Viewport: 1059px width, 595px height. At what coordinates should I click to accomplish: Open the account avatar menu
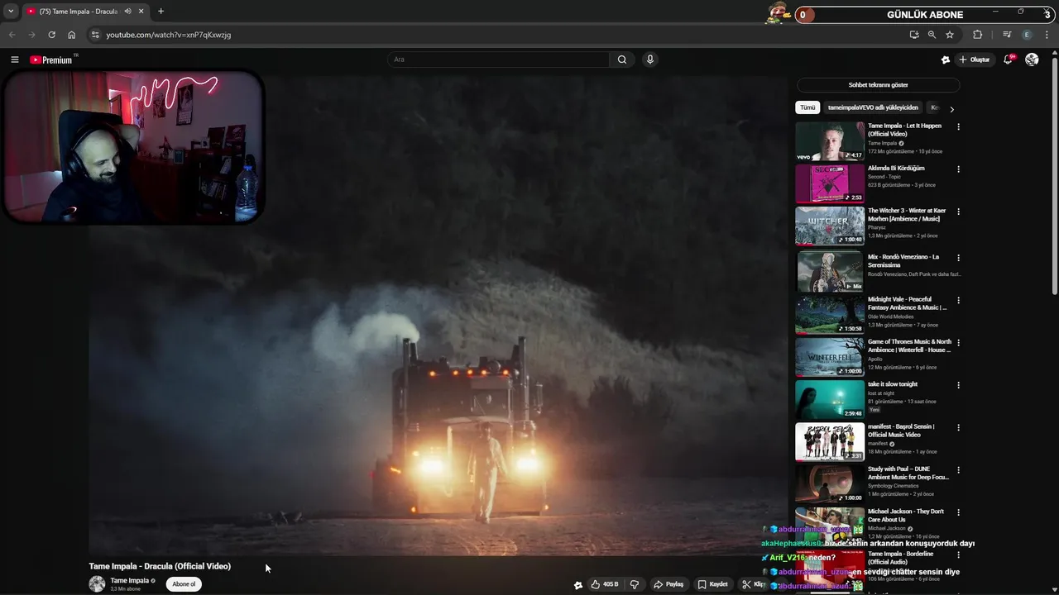click(1032, 59)
